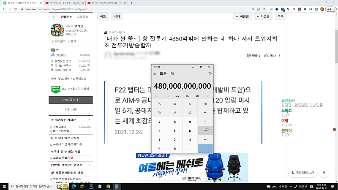Click the 이동 button

pyautogui.click(x=103, y=16)
